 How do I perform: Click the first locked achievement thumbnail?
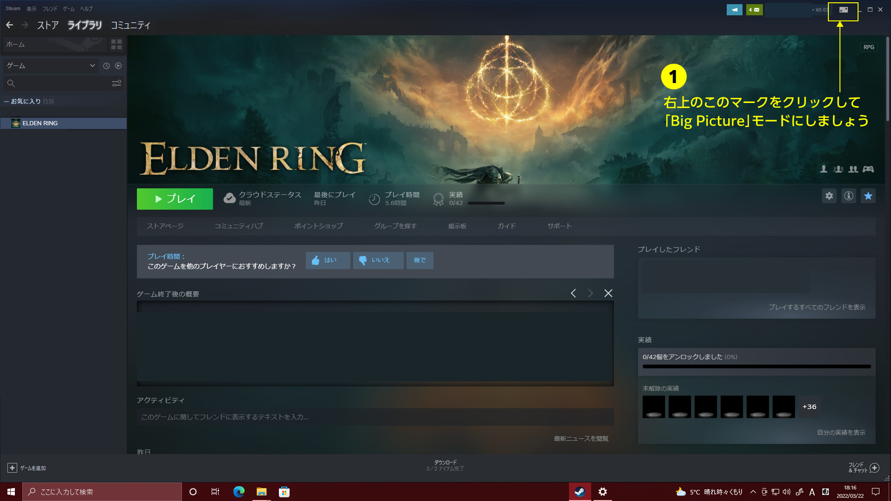[654, 407]
